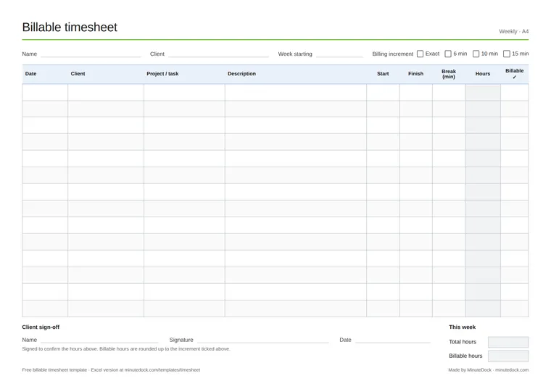This screenshot has width=551, height=389.
Task: Click the Week starting label
Action: click(295, 54)
